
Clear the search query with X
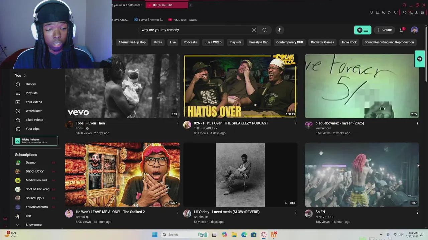coord(254,30)
